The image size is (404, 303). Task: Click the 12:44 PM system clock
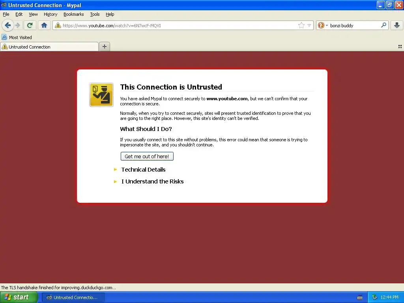[x=389, y=297]
